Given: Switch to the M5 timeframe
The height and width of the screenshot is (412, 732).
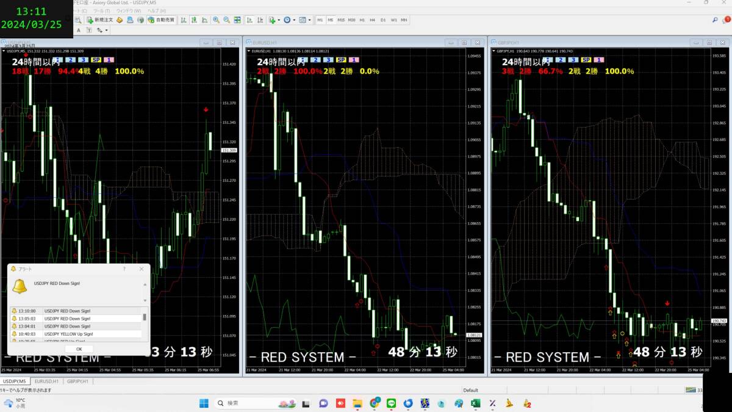Looking at the screenshot, I should 331,20.
